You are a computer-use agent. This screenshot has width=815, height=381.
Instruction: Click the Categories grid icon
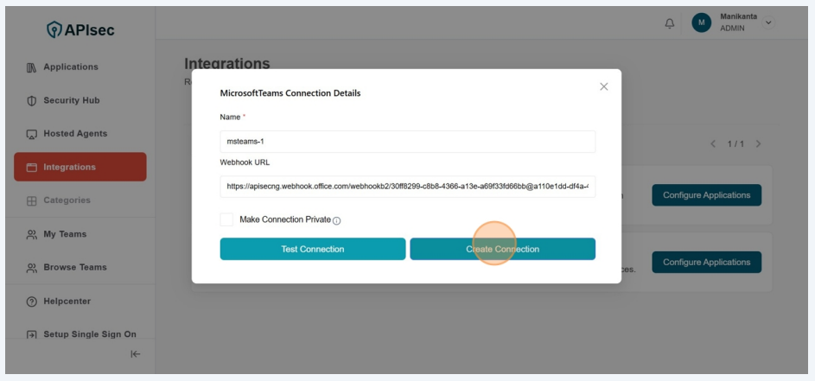coord(32,200)
